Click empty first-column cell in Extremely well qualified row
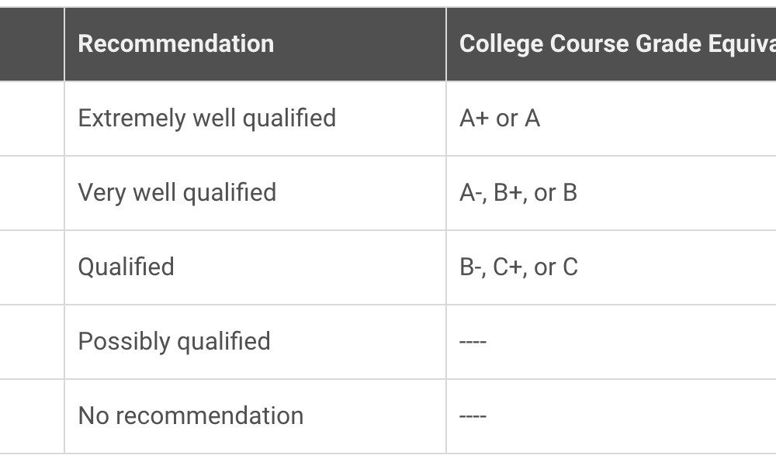This screenshot has width=776, height=462. click(32, 119)
